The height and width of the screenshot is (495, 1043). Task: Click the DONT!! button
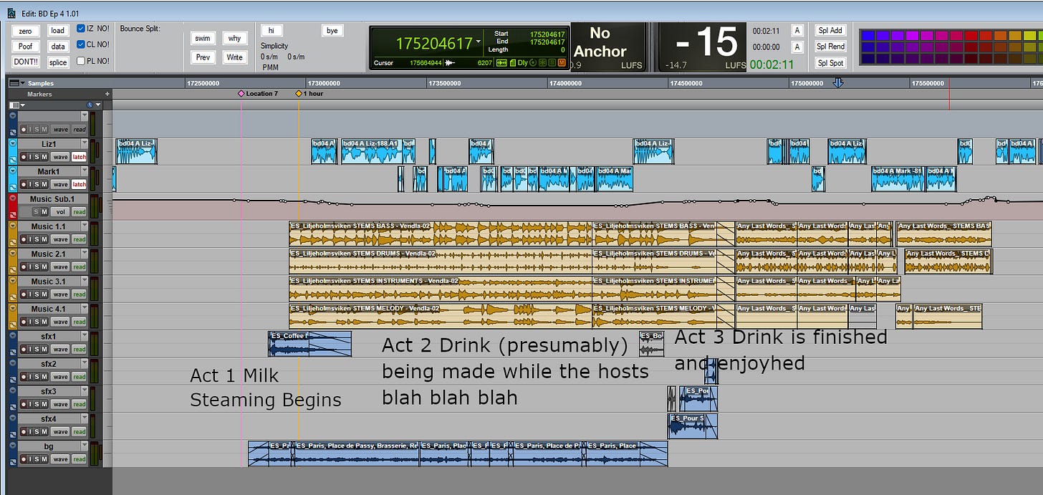[26, 62]
